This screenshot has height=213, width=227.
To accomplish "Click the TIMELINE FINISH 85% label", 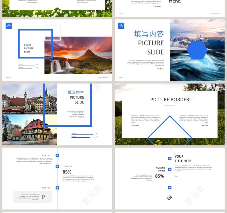I will [x=160, y=172].
